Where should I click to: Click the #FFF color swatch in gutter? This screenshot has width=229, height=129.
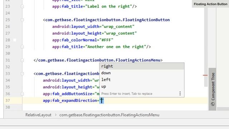click(x=15, y=40)
